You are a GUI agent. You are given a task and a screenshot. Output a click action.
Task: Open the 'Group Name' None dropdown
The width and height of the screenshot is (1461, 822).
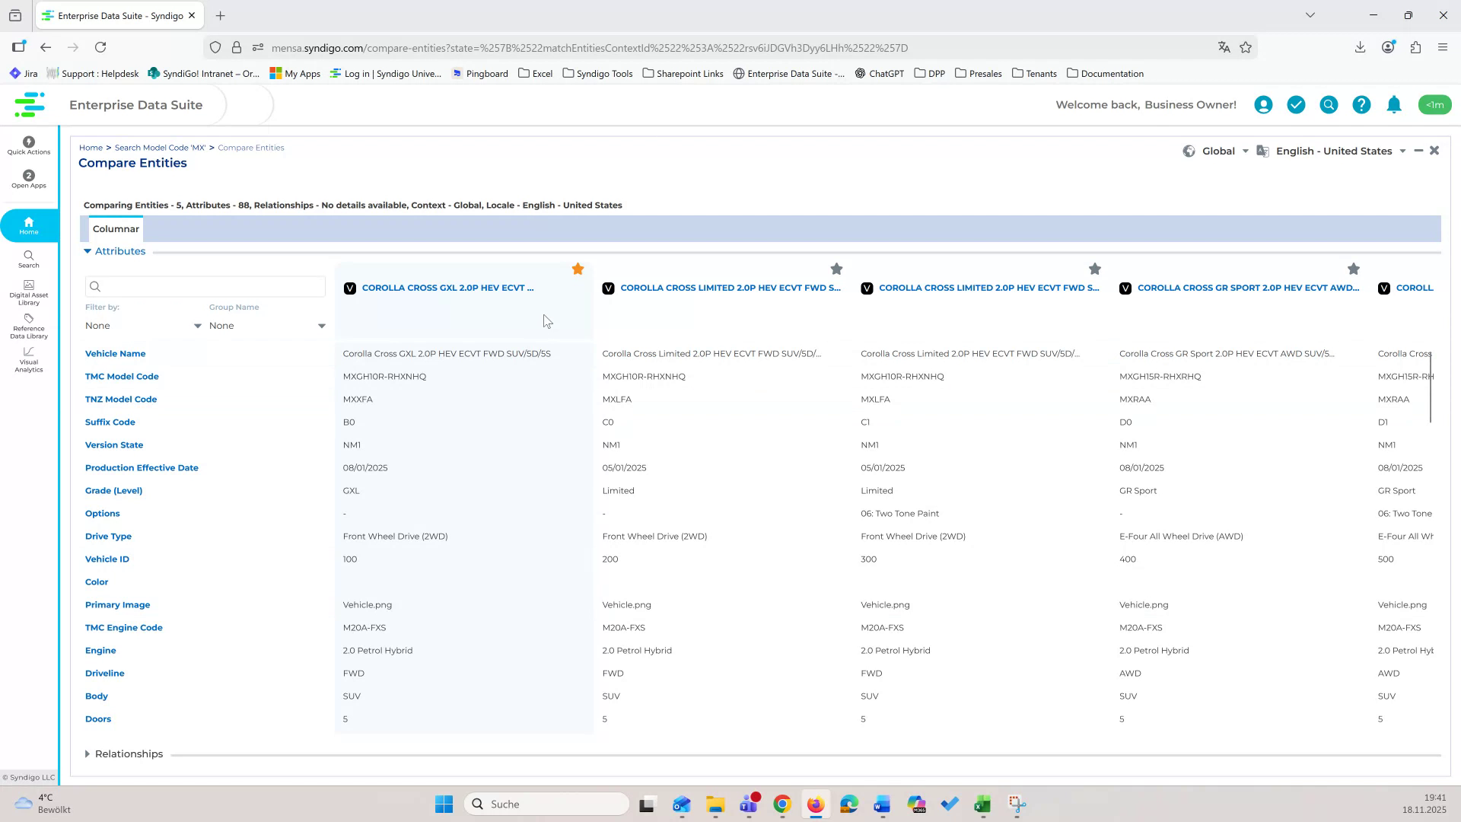[266, 325]
